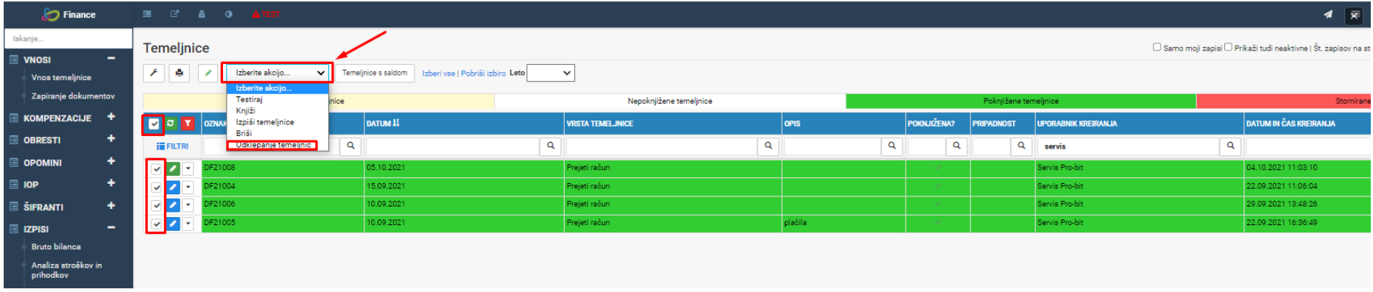Click search icon in VRSTA TEMELJNICE filter

coord(769,146)
